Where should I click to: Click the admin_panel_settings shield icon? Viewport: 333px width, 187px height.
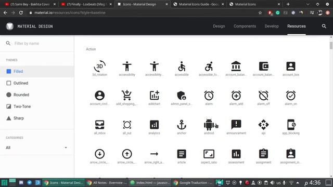click(x=182, y=96)
